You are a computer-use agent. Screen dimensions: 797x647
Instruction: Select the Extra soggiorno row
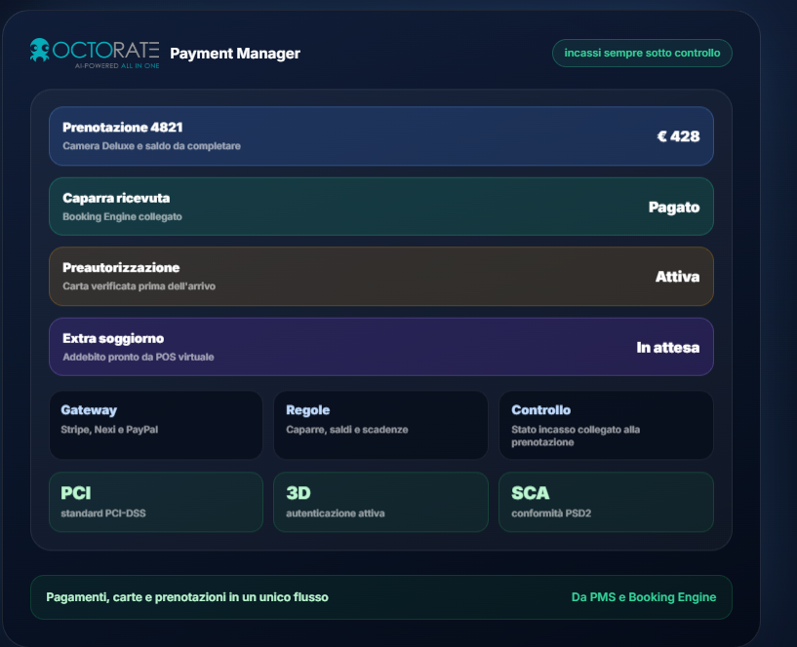pos(381,347)
